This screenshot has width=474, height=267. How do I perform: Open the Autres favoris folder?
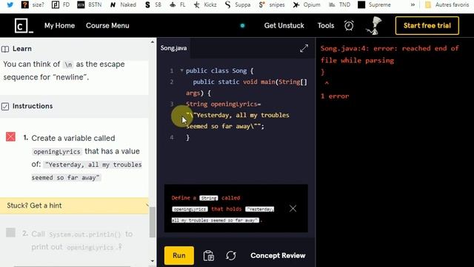point(447,5)
